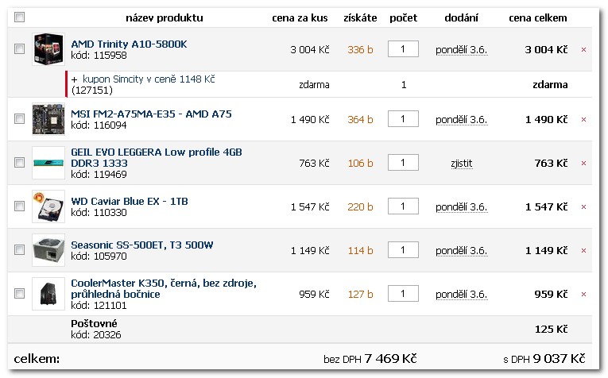Remove Seasonic SS-500ET with red X
The height and width of the screenshot is (378, 608).
(x=583, y=251)
